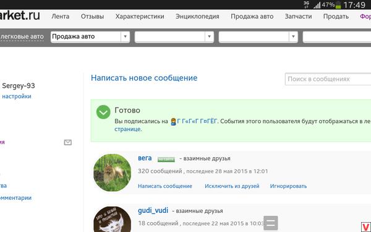Click the subscribed user name link in notification

tap(197, 121)
